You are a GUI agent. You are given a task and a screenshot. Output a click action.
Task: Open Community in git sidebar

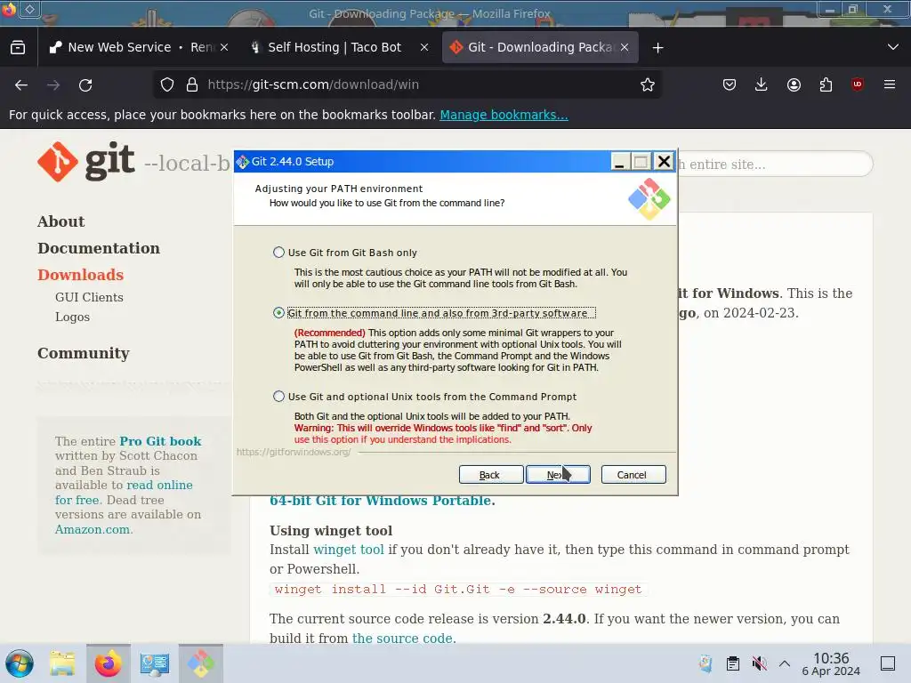click(x=84, y=353)
